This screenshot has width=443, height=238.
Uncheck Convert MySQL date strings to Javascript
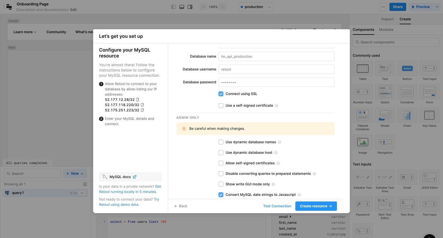click(x=221, y=195)
